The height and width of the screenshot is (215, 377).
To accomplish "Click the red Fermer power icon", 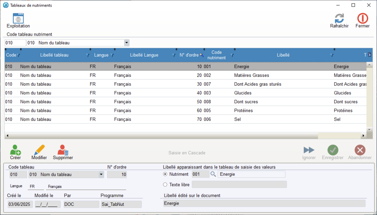I will [x=363, y=18].
